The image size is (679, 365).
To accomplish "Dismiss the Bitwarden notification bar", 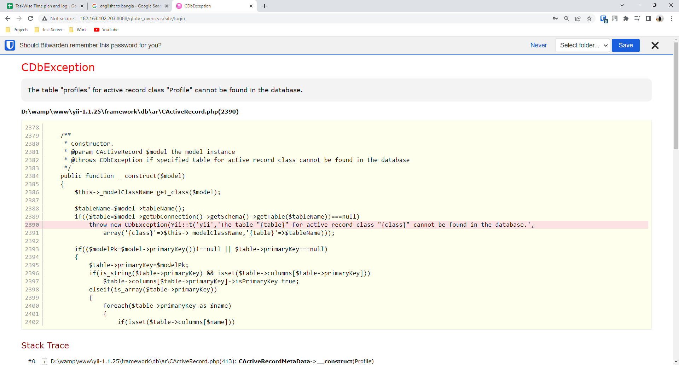I will point(655,45).
